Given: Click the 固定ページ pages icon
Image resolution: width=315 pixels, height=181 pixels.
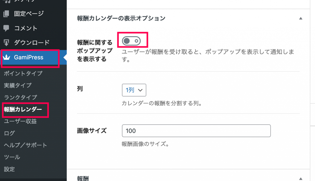Looking at the screenshot, I should coord(6,13).
